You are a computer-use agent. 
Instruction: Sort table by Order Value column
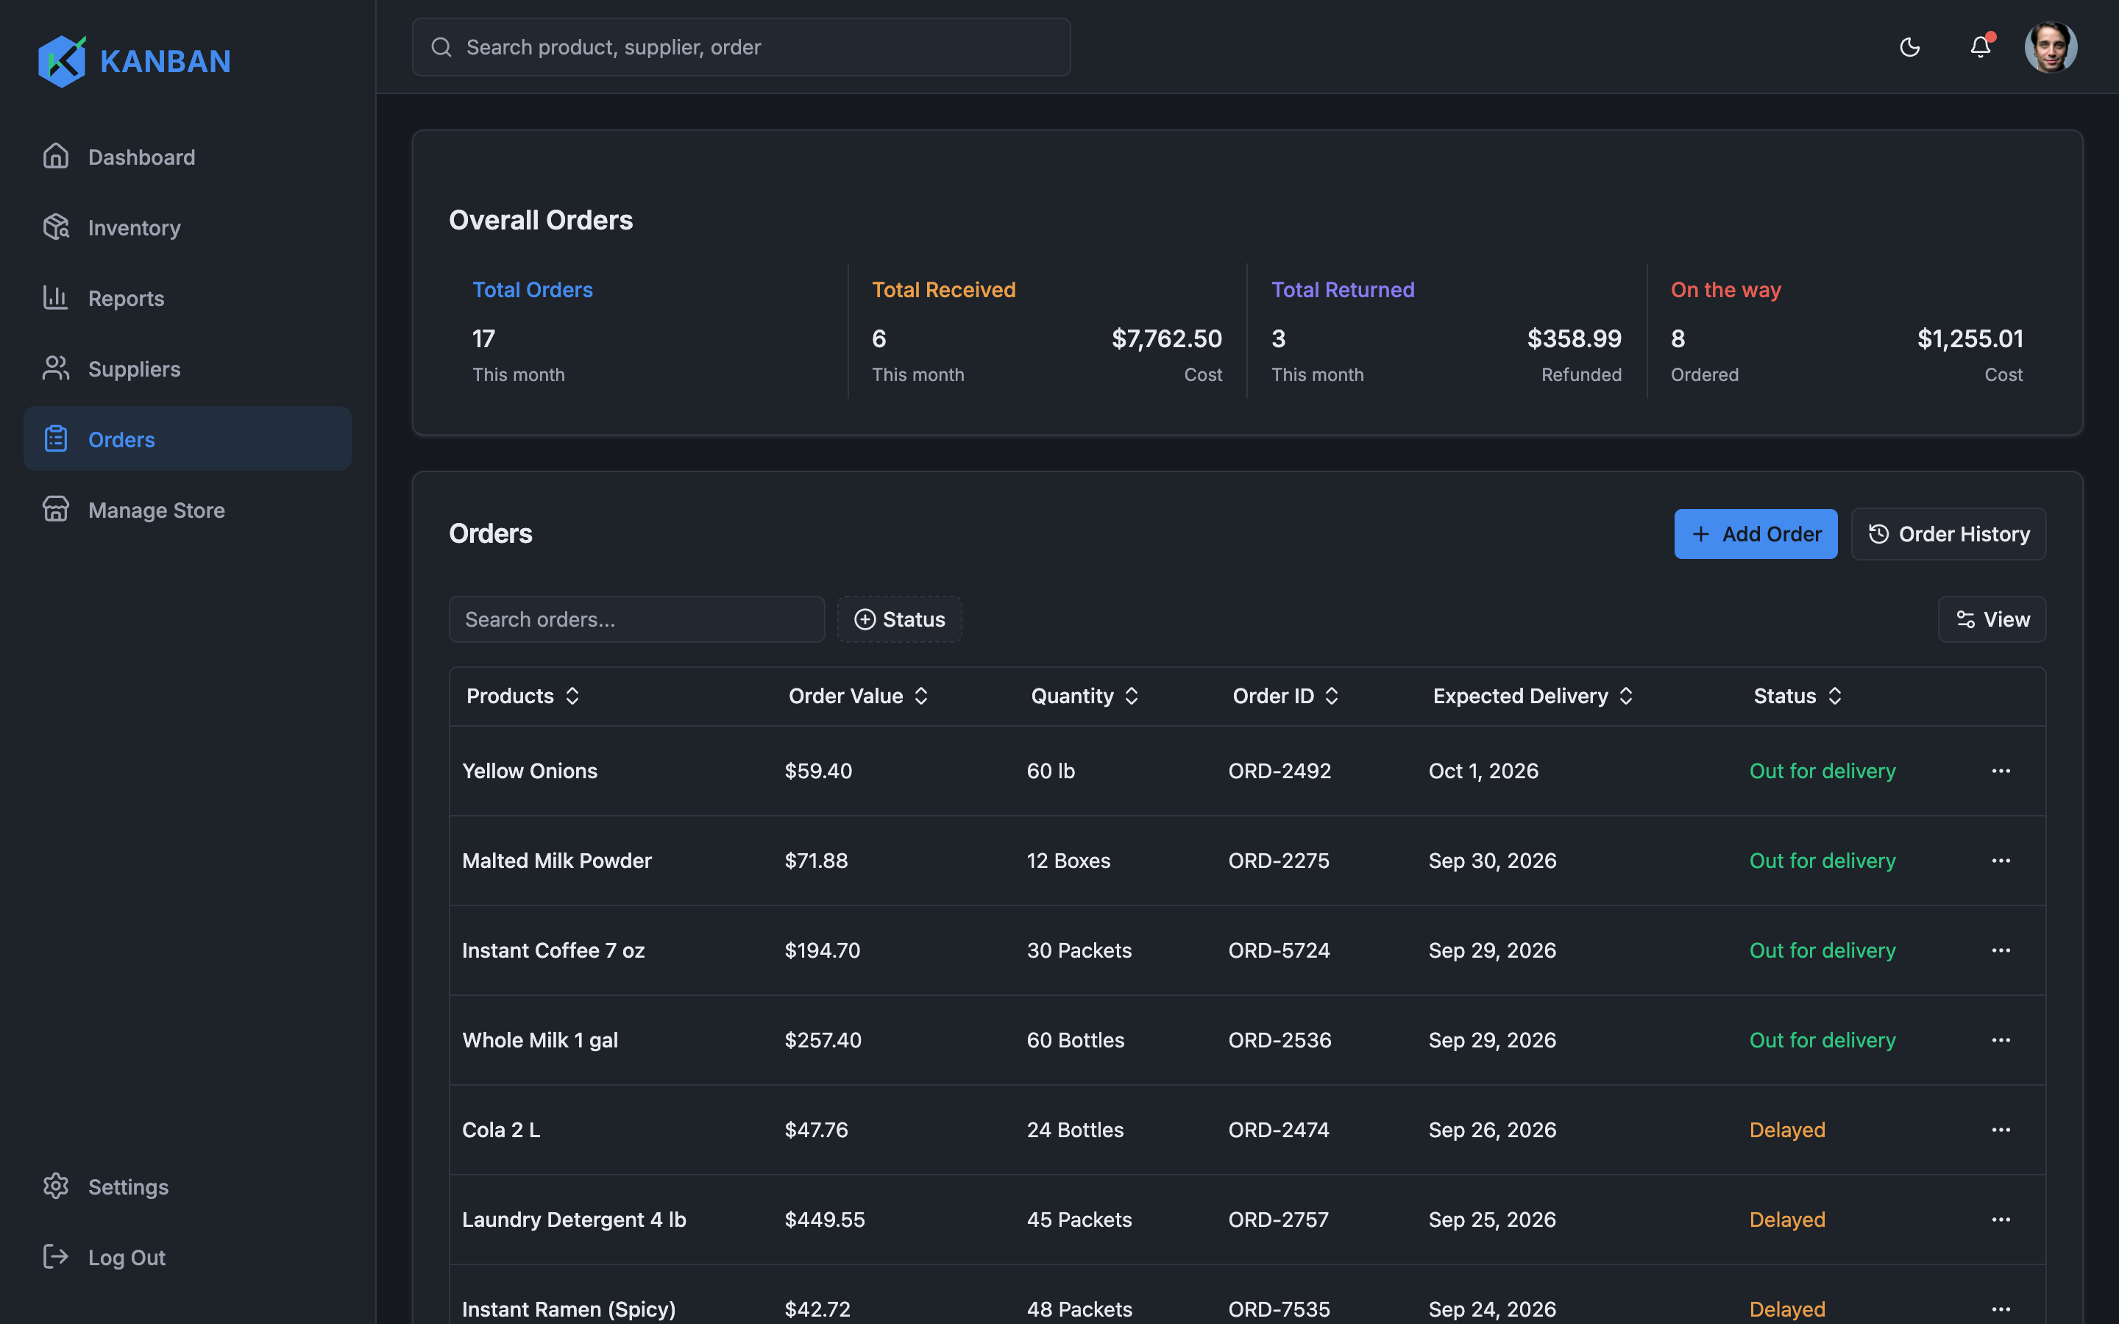(858, 696)
